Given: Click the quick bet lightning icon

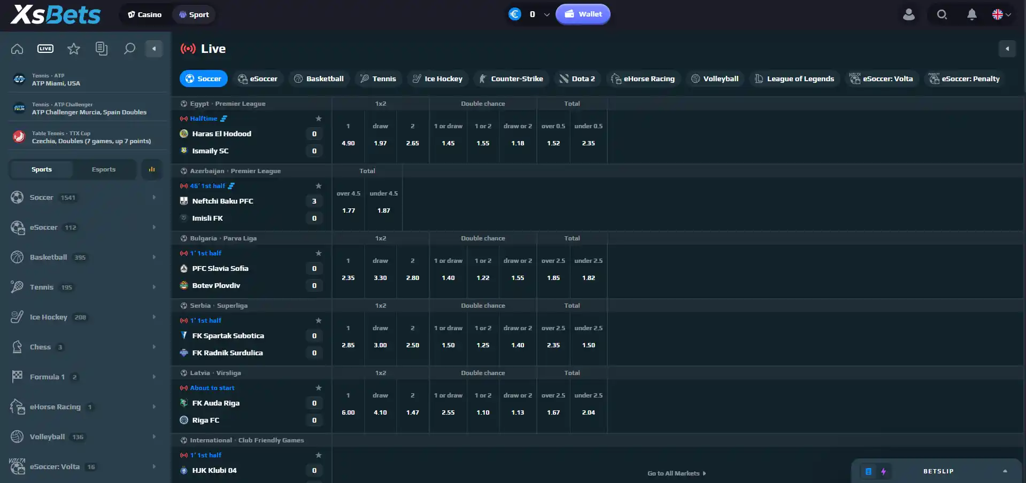Looking at the screenshot, I should tap(883, 471).
